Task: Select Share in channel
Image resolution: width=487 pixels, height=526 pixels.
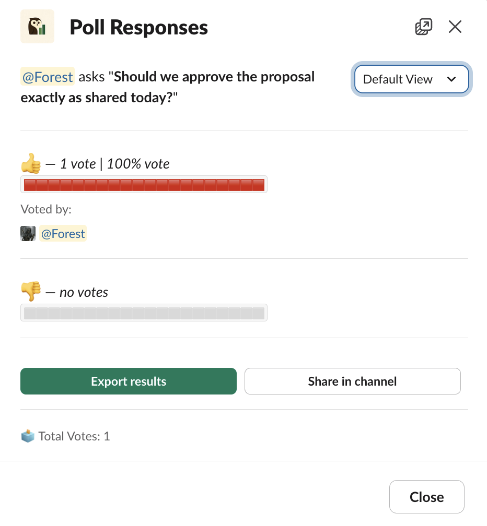Action: click(x=352, y=381)
